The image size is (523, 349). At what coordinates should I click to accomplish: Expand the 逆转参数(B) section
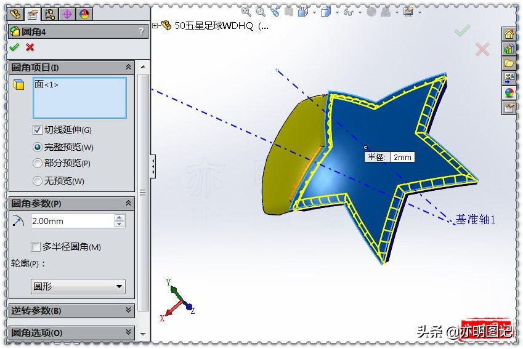coord(128,310)
